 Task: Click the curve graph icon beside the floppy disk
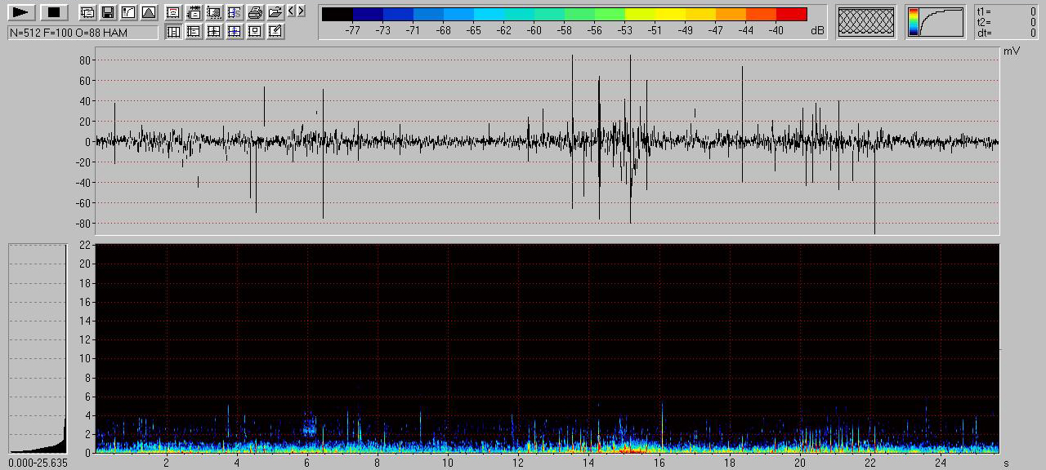[128, 12]
